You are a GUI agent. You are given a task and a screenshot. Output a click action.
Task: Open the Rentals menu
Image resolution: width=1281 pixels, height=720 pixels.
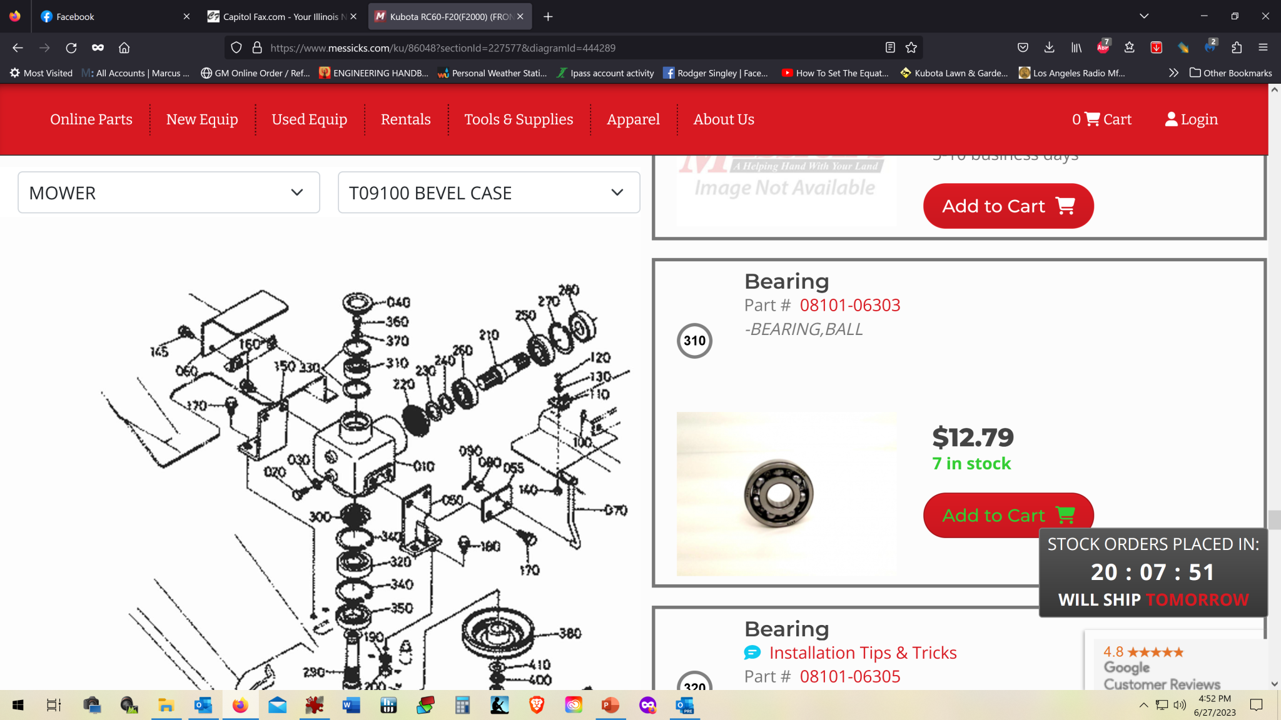click(x=406, y=119)
